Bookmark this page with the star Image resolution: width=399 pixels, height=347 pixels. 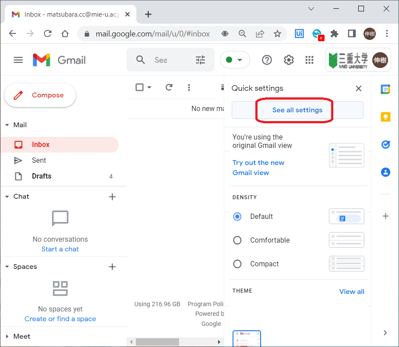[277, 34]
